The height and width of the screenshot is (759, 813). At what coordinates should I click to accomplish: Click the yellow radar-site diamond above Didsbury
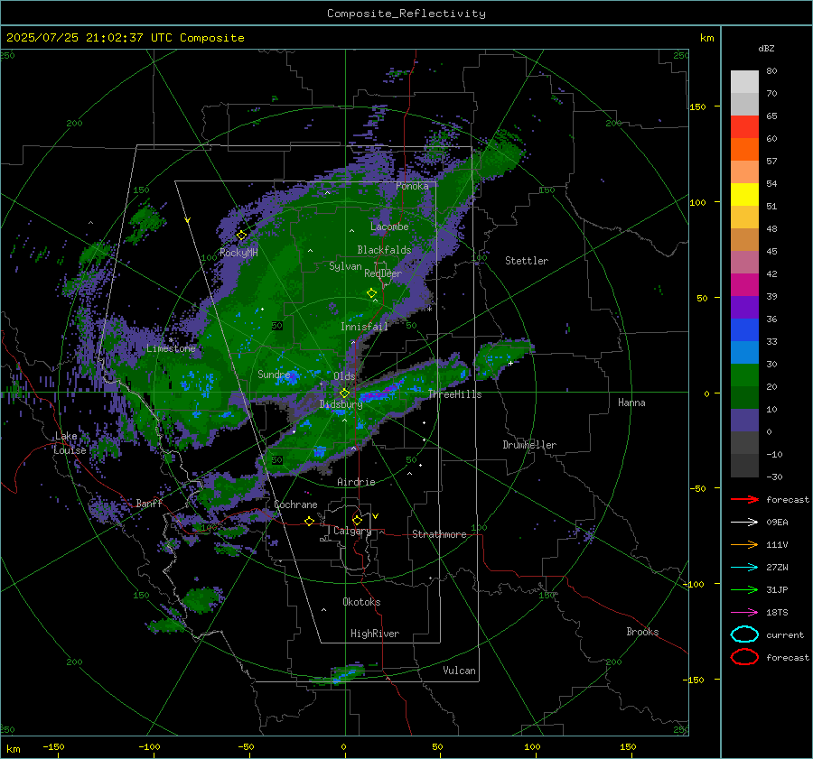pyautogui.click(x=344, y=393)
